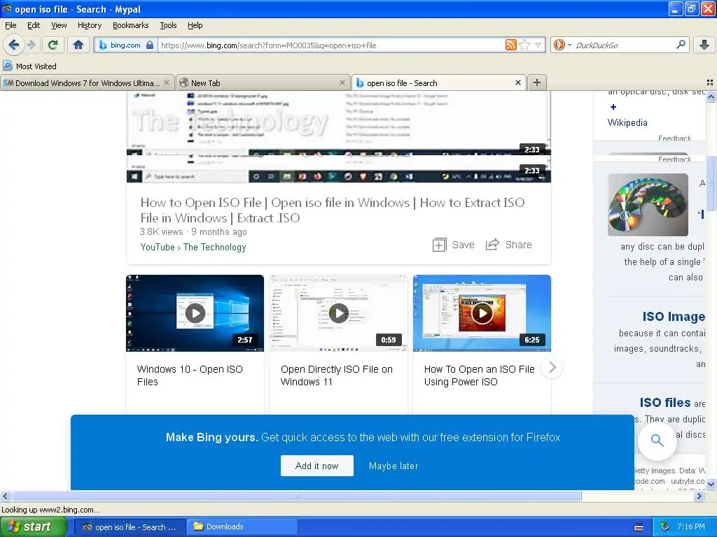Dismiss banner with Maybe later
Viewport: 717px width, 537px height.
394,466
